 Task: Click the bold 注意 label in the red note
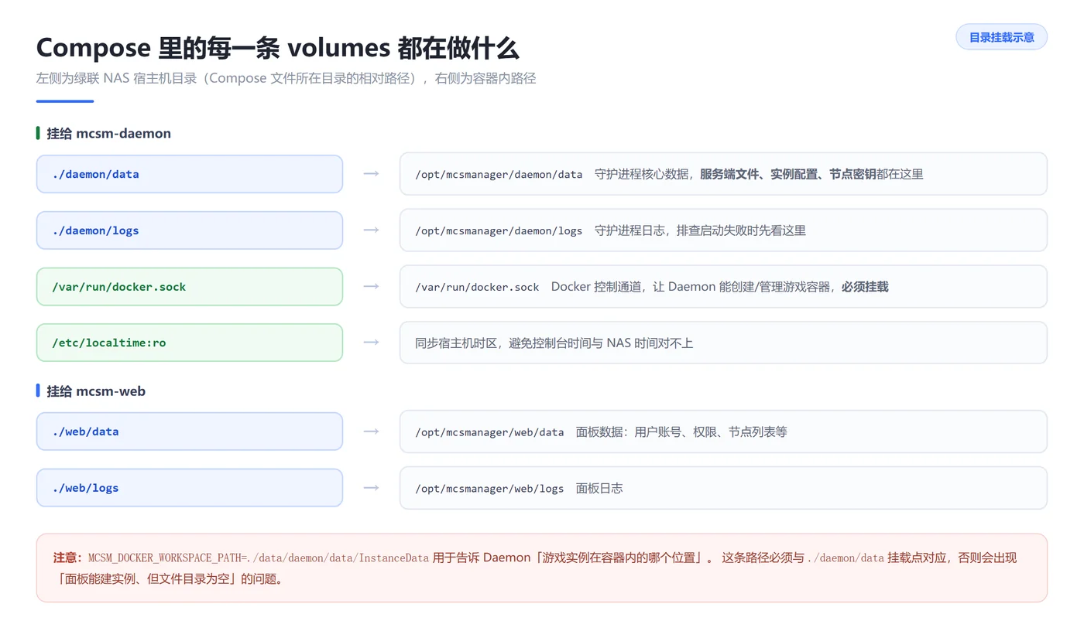68,558
